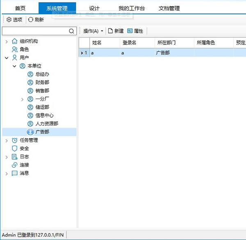Open the 操作(A) dropdown menu
The width and height of the screenshot is (246, 240).
tap(93, 31)
